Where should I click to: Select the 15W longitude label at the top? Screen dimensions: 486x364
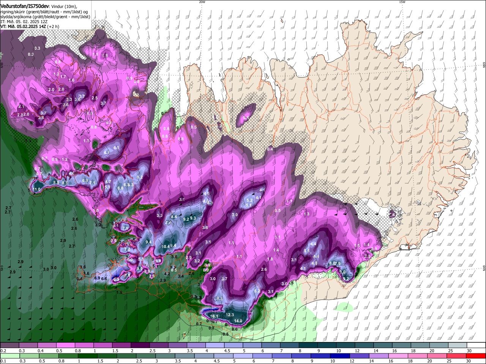[402, 2]
